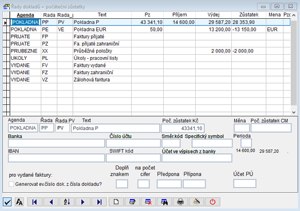Screen dimensions: 300x211
Task: Click scroll-down arrow of grid scrollbar
Action: (294, 112)
